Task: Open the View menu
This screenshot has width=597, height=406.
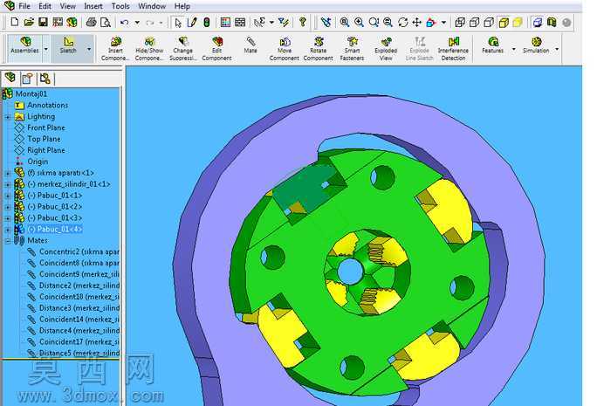Action: (68, 6)
